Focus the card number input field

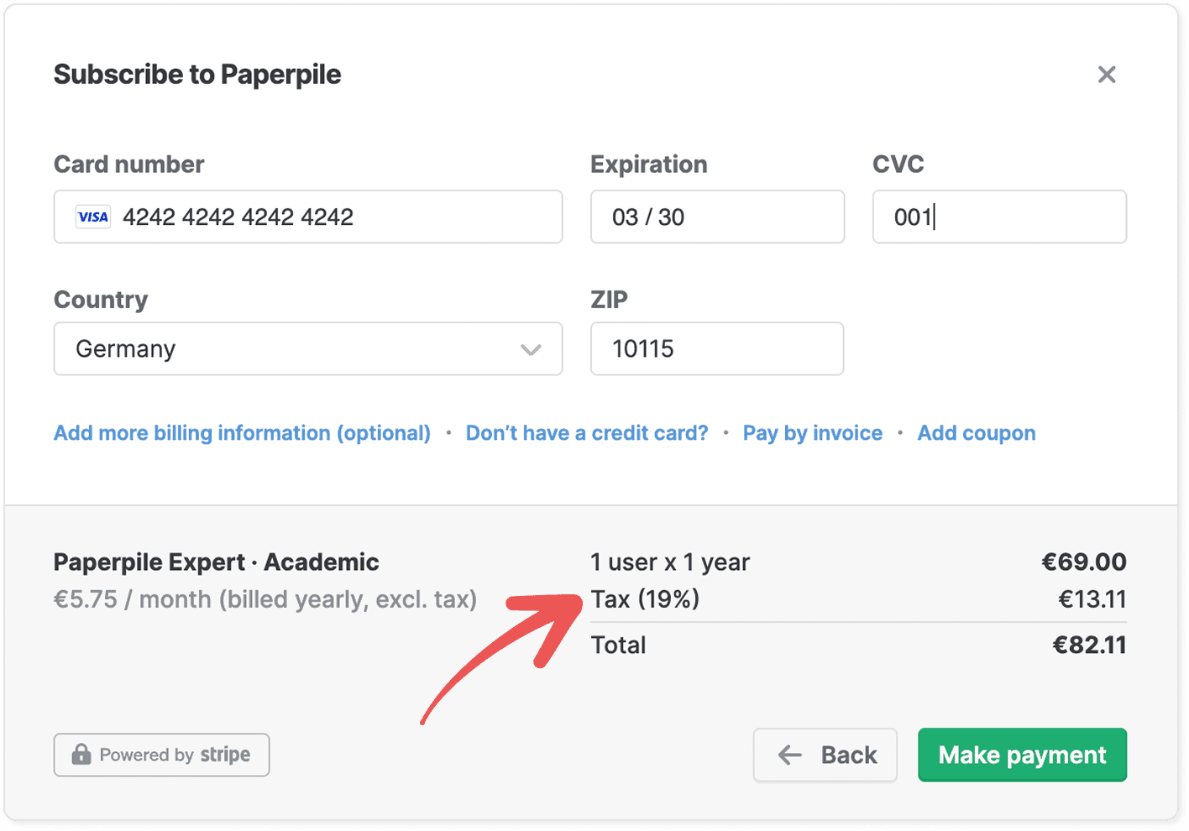(336, 217)
